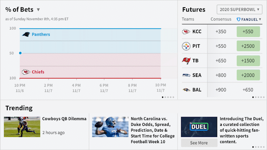267x150 pixels.
Task: Open the Duel thumbnail image
Action: click(x=199, y=127)
